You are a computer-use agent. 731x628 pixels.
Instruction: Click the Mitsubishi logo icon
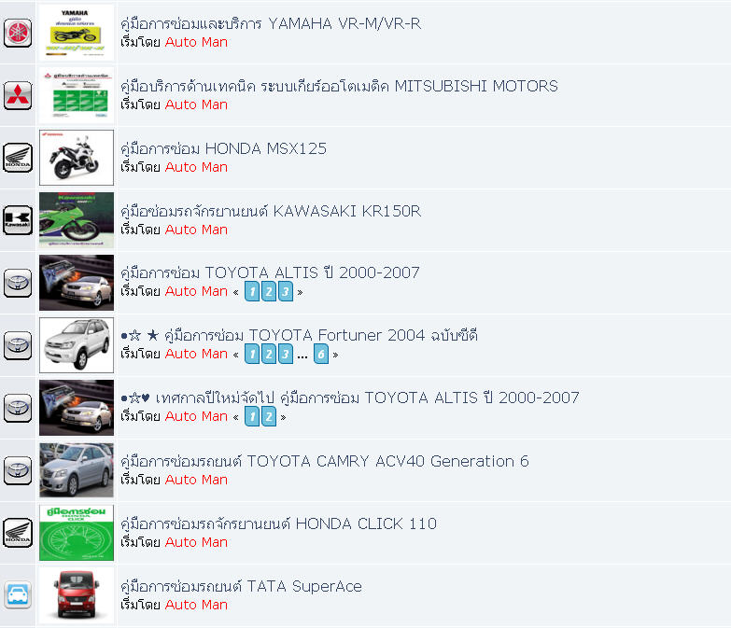[18, 95]
